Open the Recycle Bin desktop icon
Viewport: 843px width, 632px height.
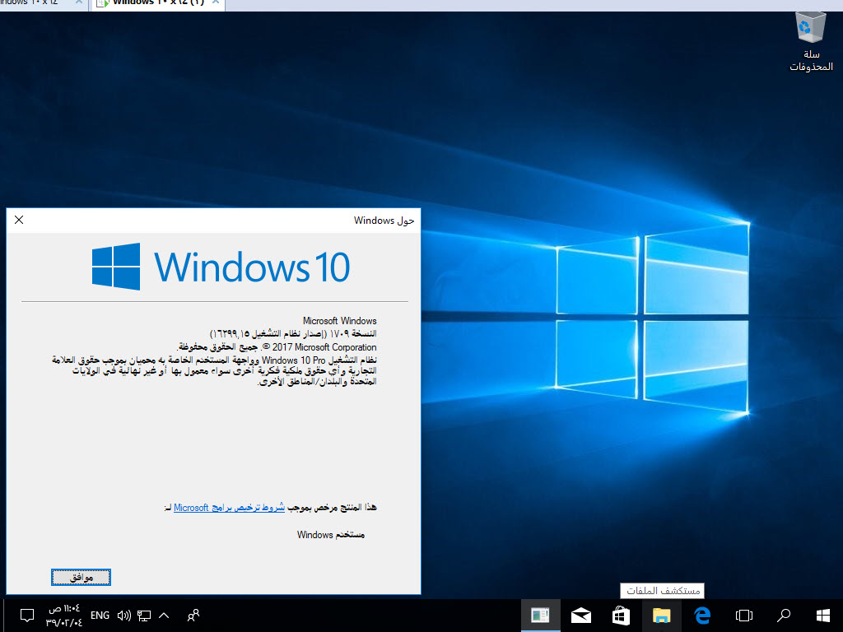pos(811,42)
